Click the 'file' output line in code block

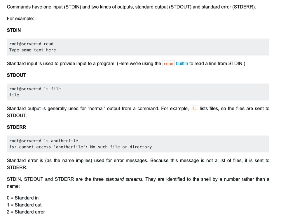[x=14, y=95]
